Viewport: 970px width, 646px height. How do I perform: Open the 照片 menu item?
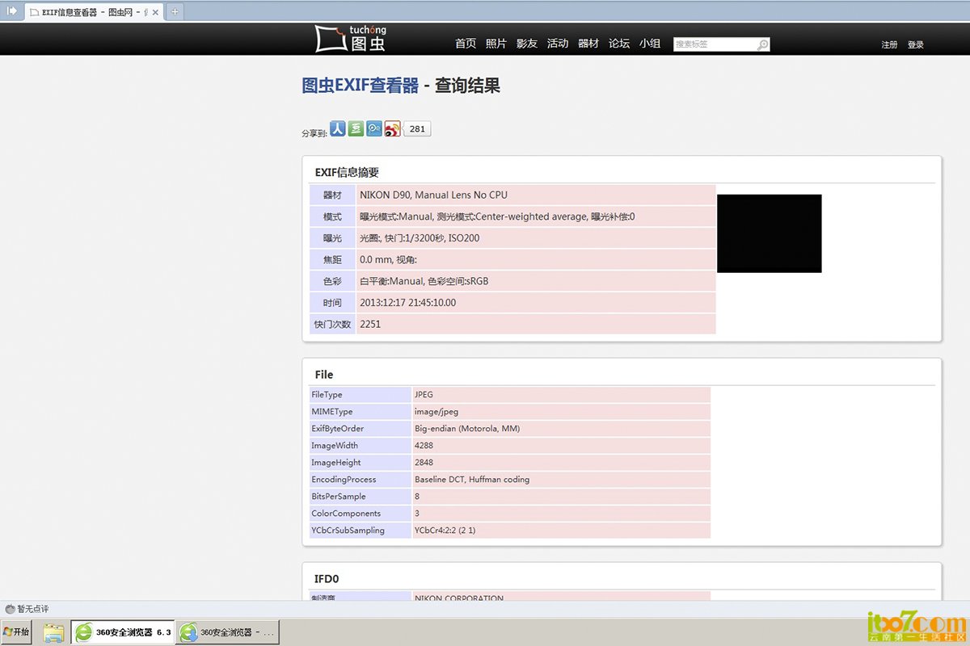[x=496, y=44]
